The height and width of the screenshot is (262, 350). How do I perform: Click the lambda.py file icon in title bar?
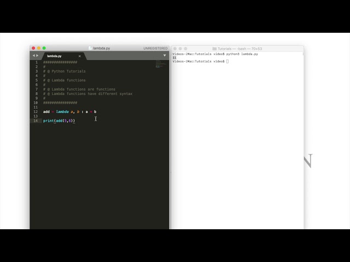click(90, 48)
